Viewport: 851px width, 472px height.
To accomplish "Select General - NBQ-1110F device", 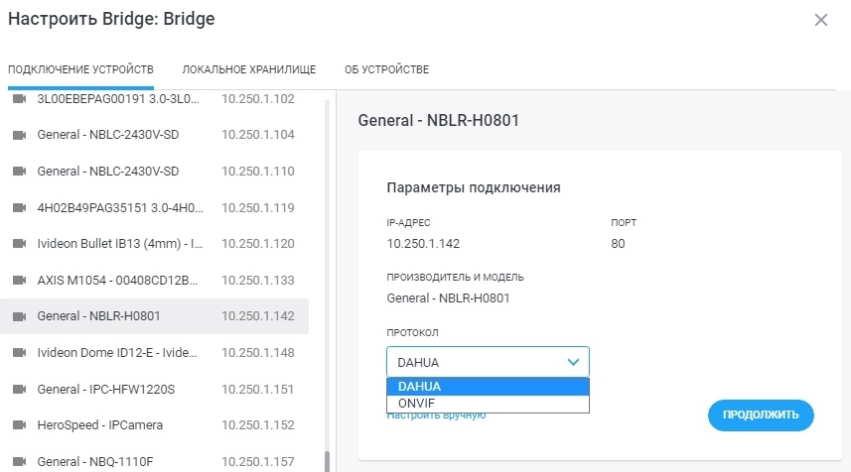I will pyautogui.click(x=95, y=462).
